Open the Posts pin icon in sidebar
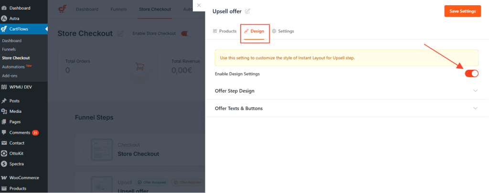This screenshot has width=489, height=193. point(4,101)
